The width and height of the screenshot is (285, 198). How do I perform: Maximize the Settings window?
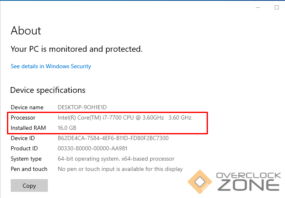click(x=277, y=7)
